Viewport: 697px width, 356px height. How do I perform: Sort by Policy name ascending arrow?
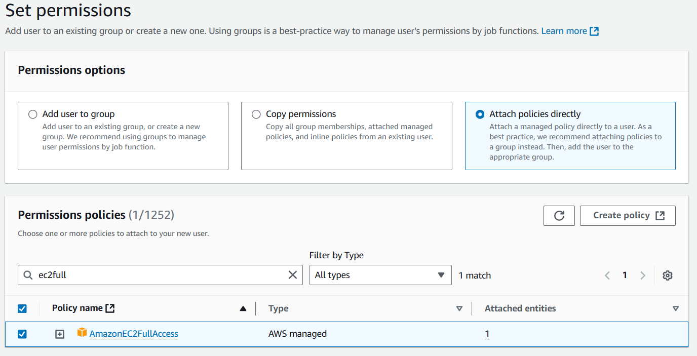(x=243, y=308)
